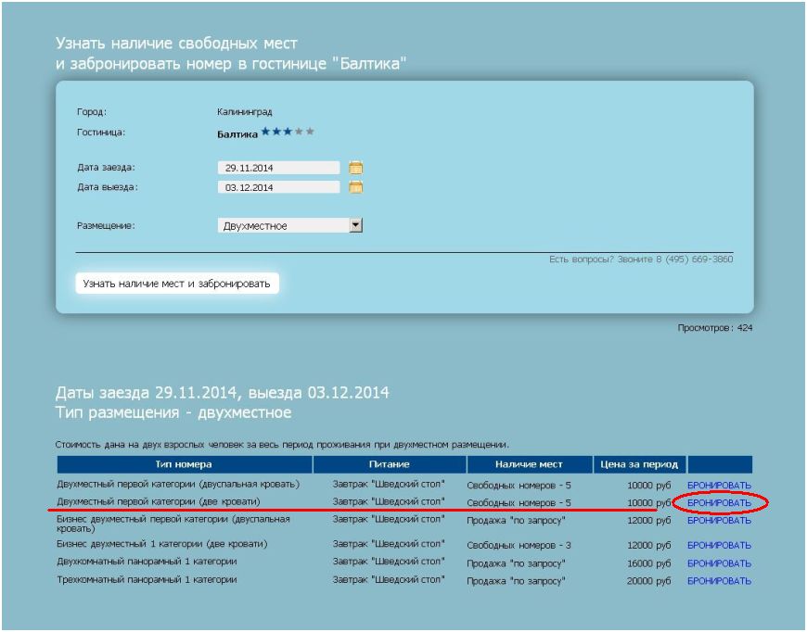The height and width of the screenshot is (632, 807).
Task: Click the Цена за период column header
Action: pyautogui.click(x=639, y=464)
